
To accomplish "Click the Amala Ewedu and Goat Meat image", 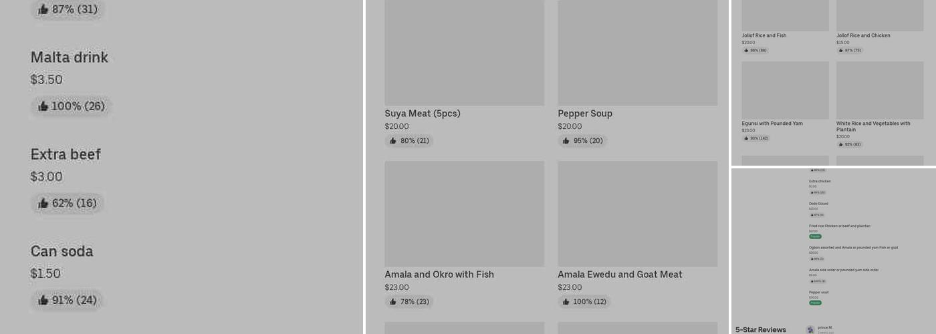I will pyautogui.click(x=637, y=214).
